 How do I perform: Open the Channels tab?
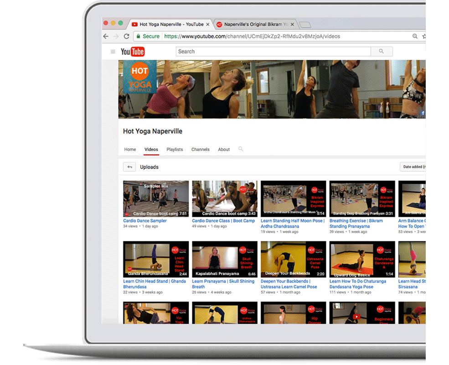(201, 150)
